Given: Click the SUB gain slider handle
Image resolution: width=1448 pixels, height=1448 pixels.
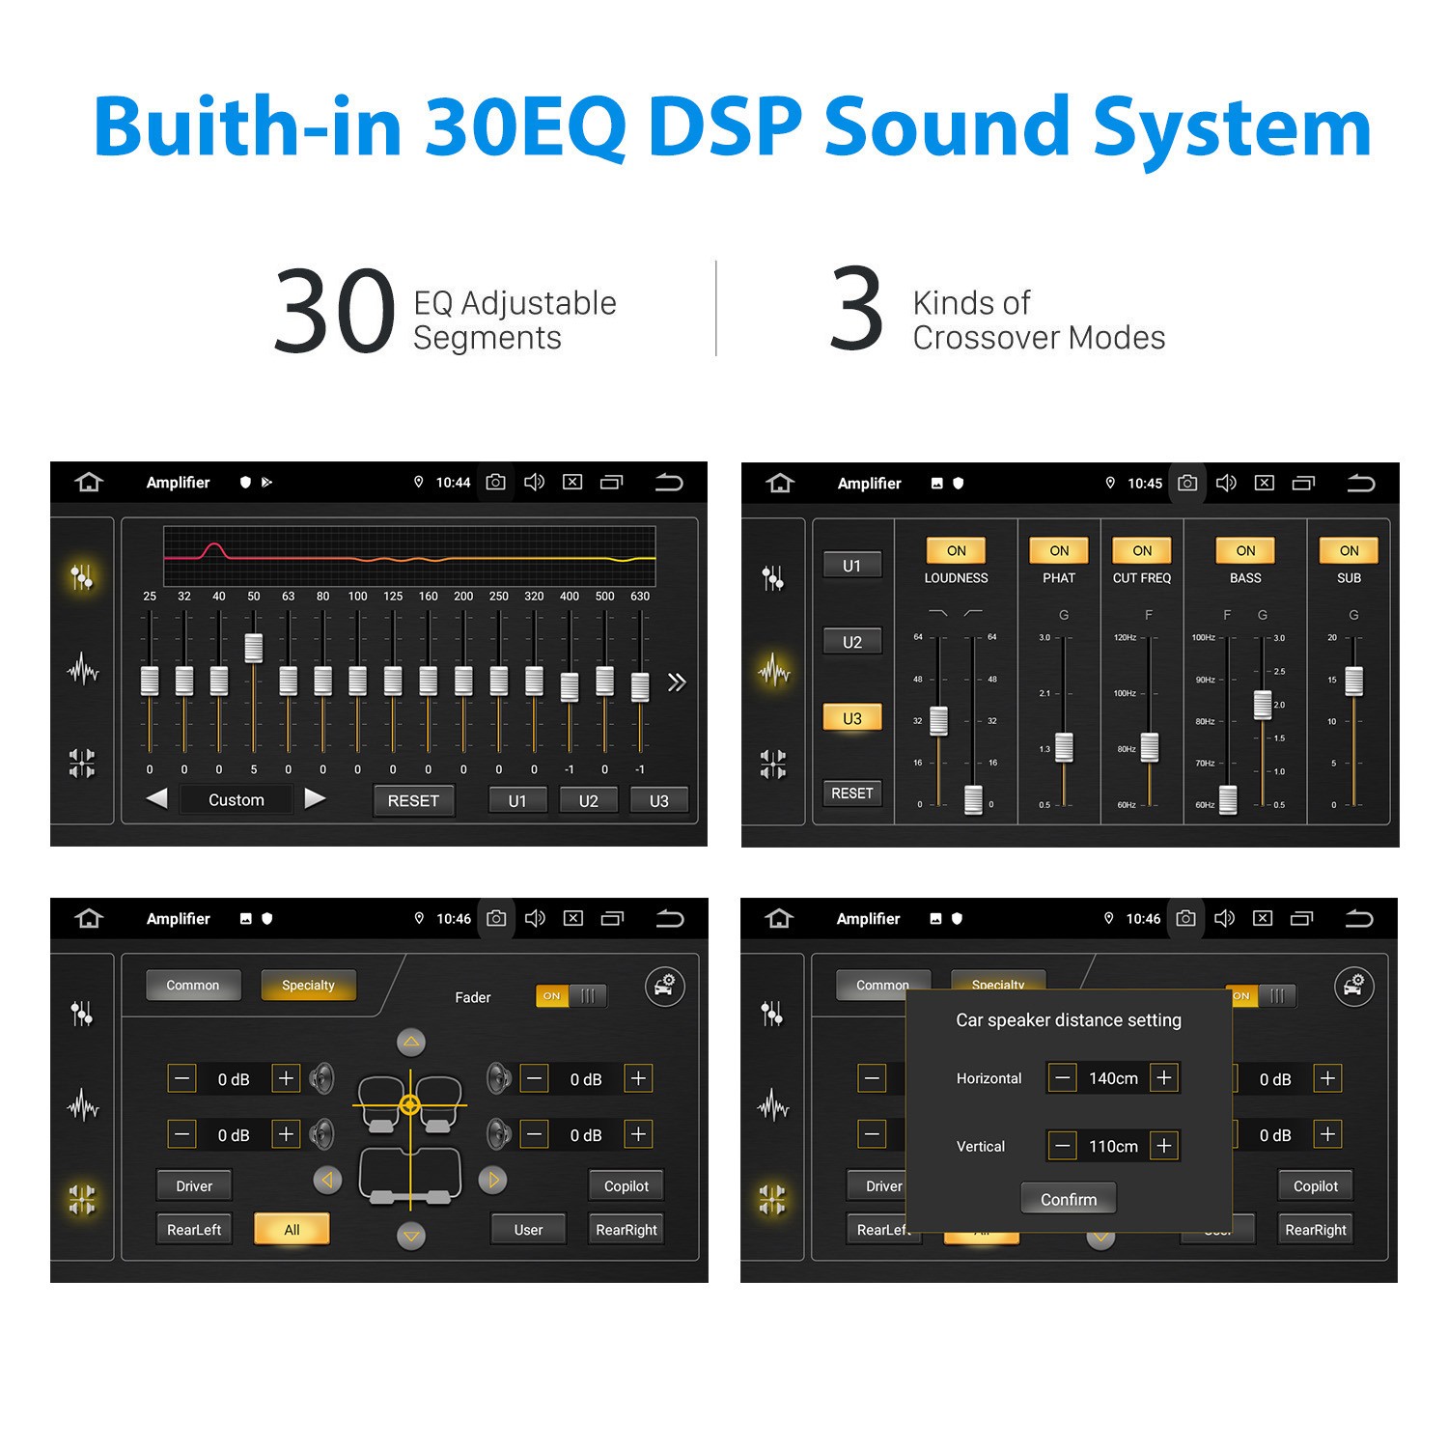Looking at the screenshot, I should (1353, 681).
